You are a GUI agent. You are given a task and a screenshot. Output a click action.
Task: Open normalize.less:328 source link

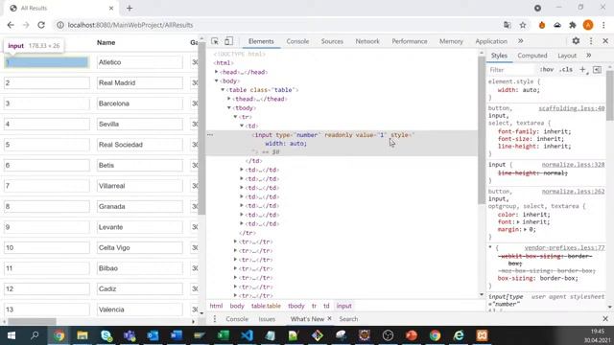pyautogui.click(x=573, y=165)
